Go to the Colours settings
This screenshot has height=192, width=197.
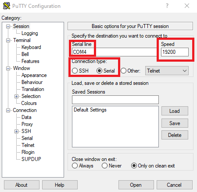tap(29, 103)
